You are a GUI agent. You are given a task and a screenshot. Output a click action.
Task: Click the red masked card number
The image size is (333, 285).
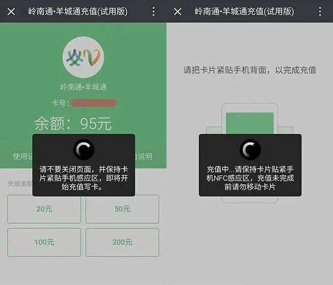pyautogui.click(x=94, y=103)
